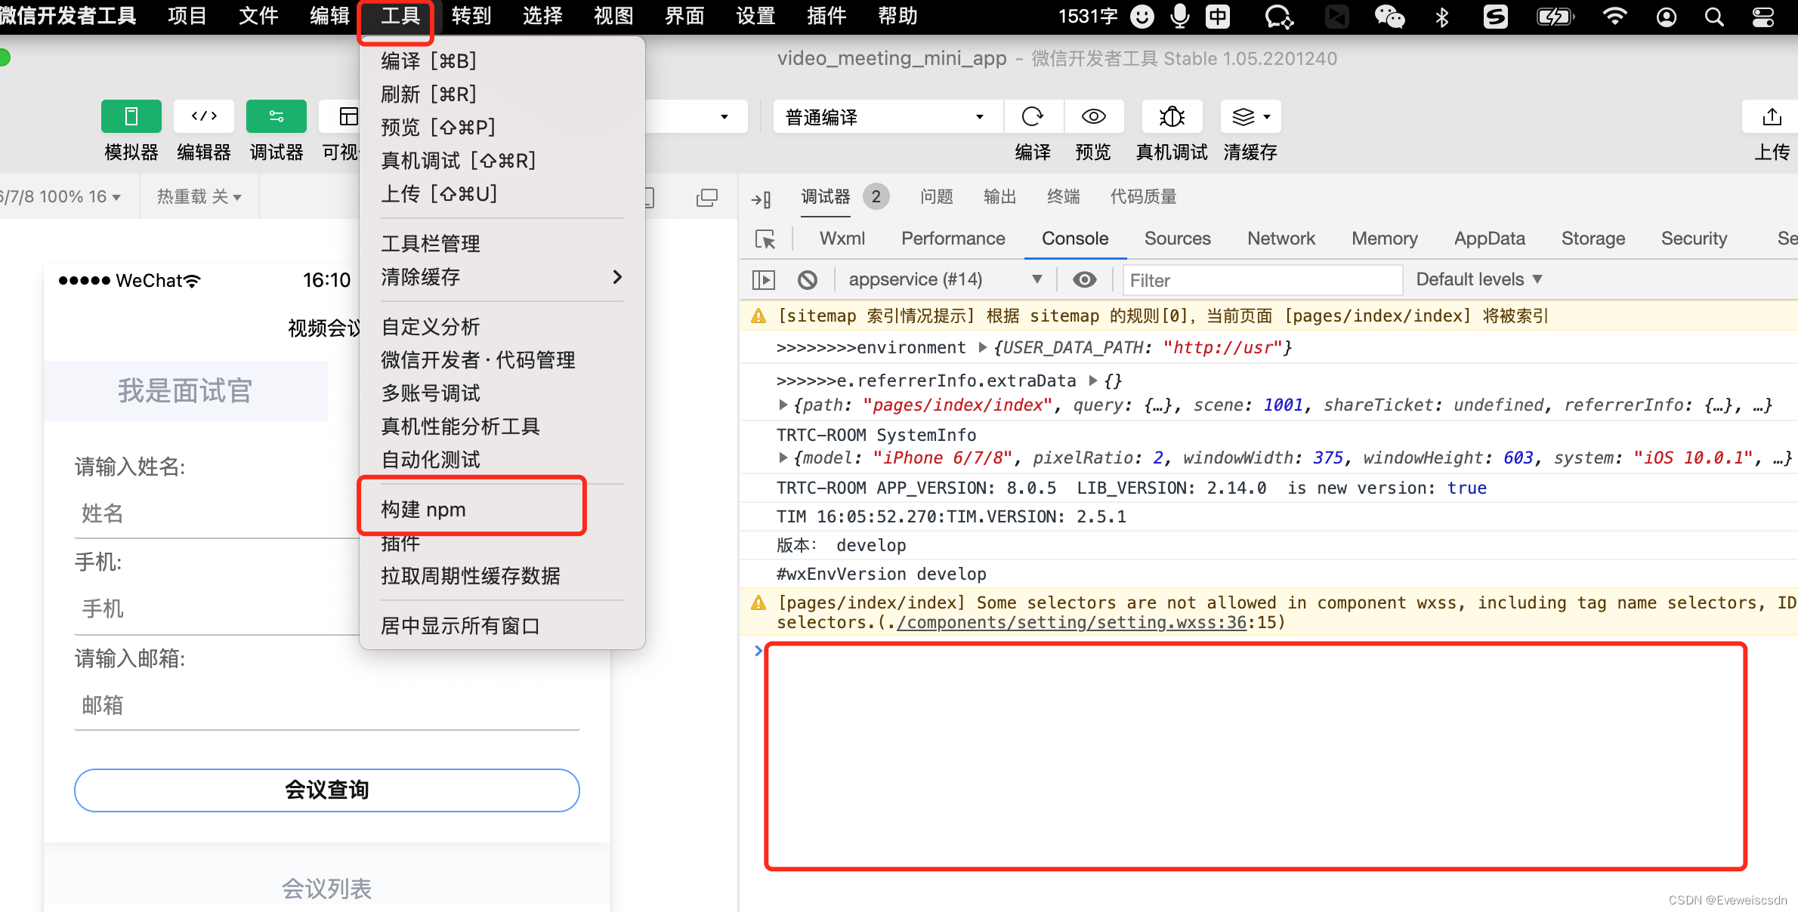The width and height of the screenshot is (1798, 912).
Task: Click the upload (上传) toolbar icon
Action: [1772, 116]
